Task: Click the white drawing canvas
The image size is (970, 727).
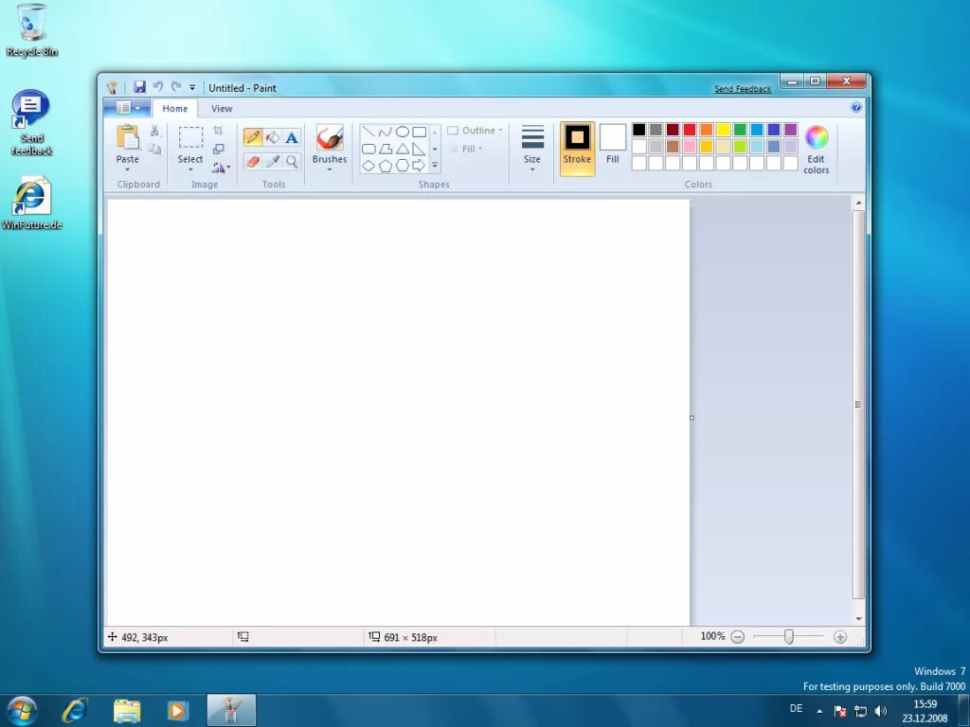Action: click(399, 413)
